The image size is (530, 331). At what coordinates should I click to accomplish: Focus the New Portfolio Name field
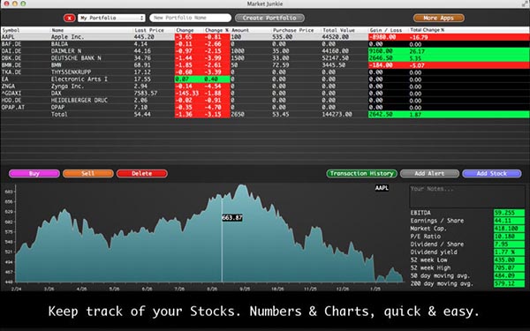coord(190,18)
